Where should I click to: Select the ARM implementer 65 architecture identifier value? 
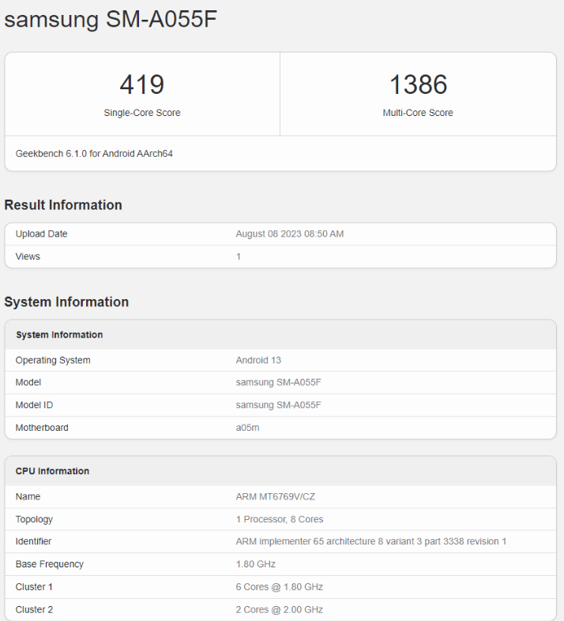pos(371,541)
